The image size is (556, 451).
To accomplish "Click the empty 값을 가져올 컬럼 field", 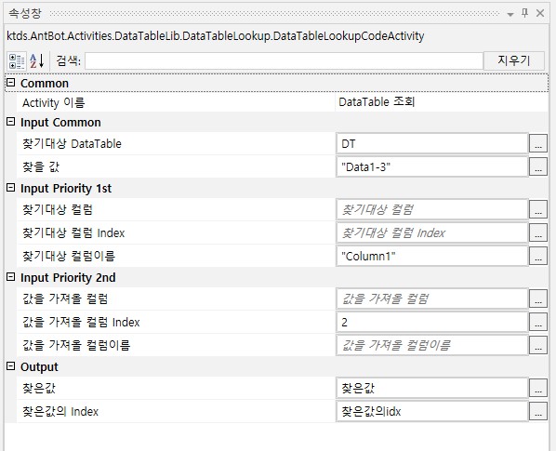I will 432,298.
